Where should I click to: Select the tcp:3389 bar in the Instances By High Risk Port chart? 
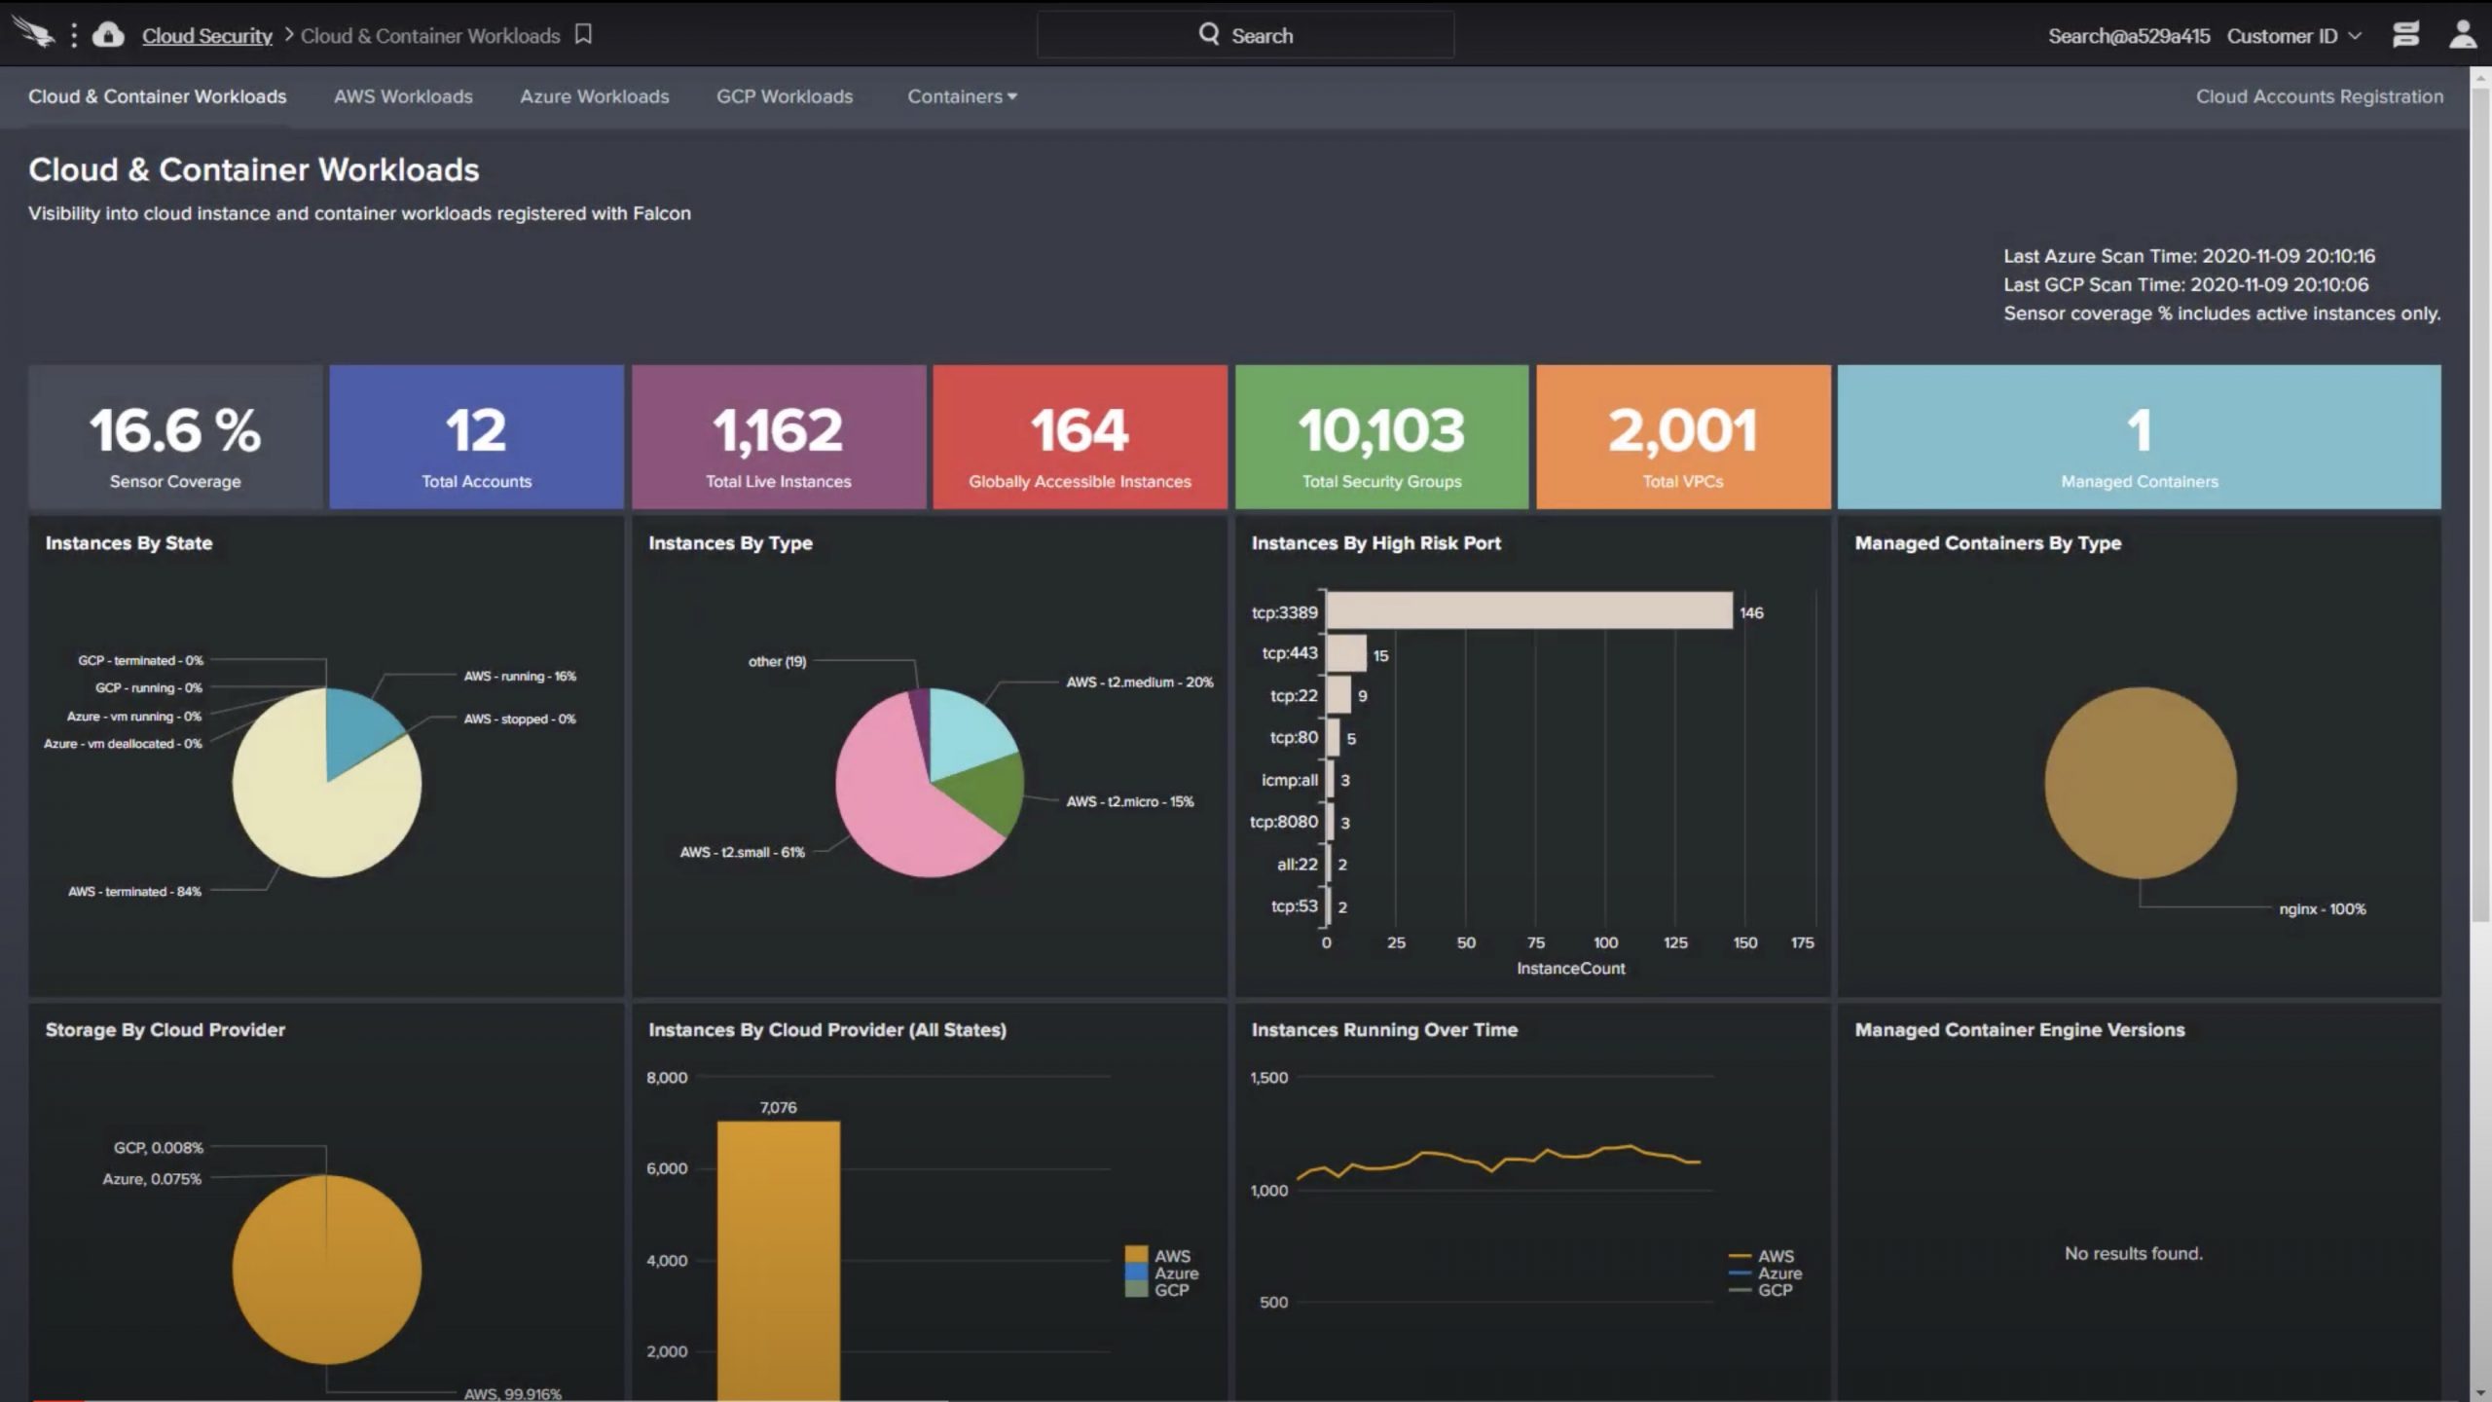[x=1529, y=610]
